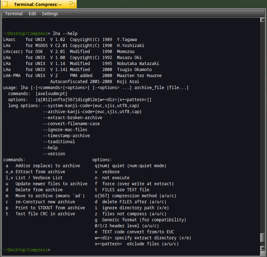Click the 'usage: lha' line
Screen dimensions: 267x257
pos(96,88)
